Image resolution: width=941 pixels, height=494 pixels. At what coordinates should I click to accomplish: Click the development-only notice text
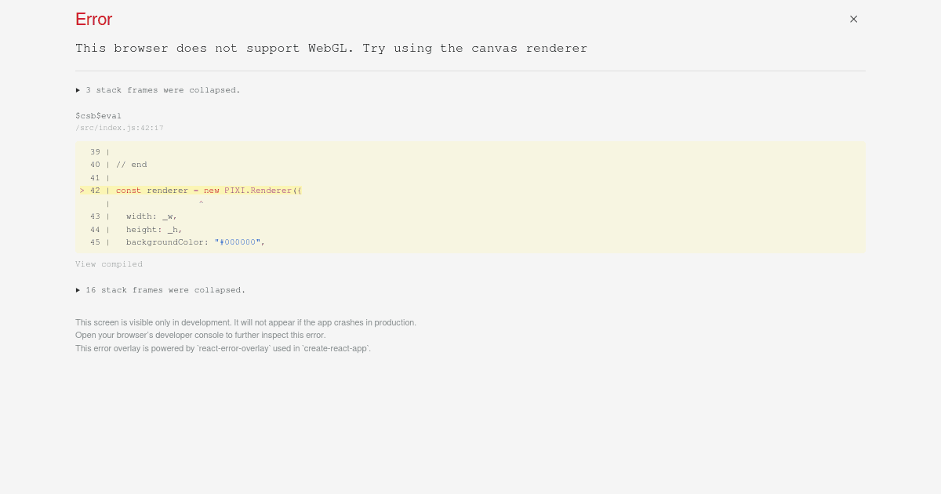(245, 322)
